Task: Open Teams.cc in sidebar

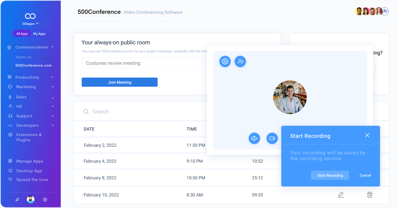Action: 23,57
